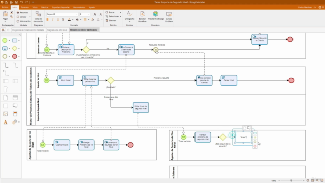Select the Milestone shape in palette

6,89
